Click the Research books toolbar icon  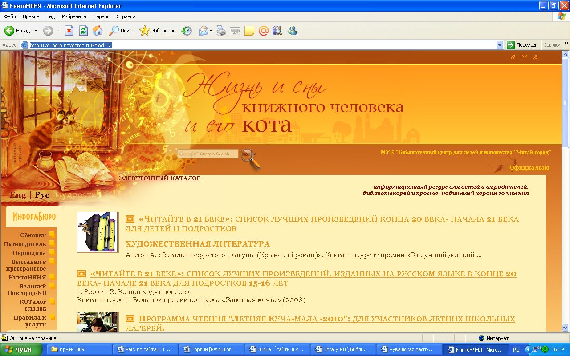pos(277,31)
